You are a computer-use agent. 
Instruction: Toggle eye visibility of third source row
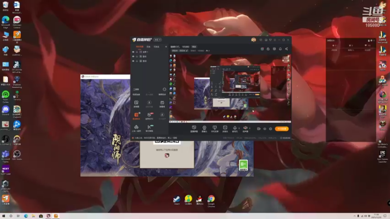133,61
